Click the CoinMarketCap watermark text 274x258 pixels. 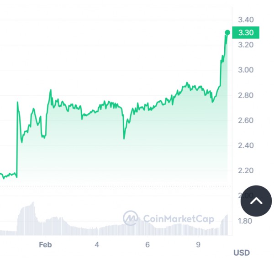[x=179, y=219]
